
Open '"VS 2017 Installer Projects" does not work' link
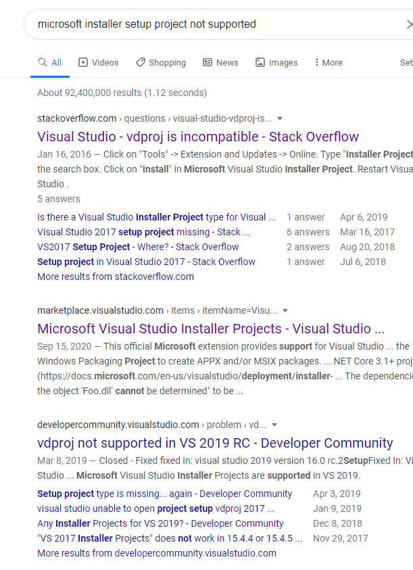click(170, 538)
